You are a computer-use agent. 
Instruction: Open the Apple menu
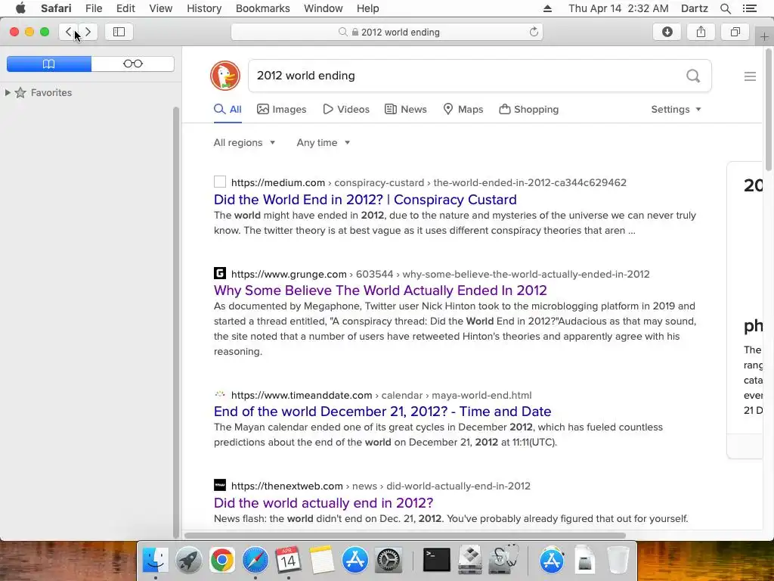[x=20, y=8]
